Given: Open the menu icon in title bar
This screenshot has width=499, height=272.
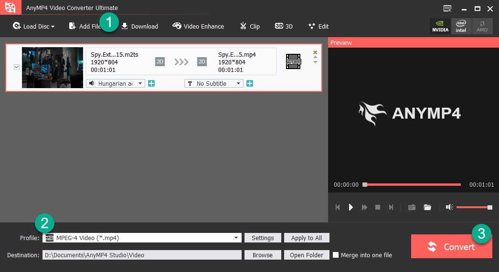Looking at the screenshot, I should pyautogui.click(x=447, y=9).
